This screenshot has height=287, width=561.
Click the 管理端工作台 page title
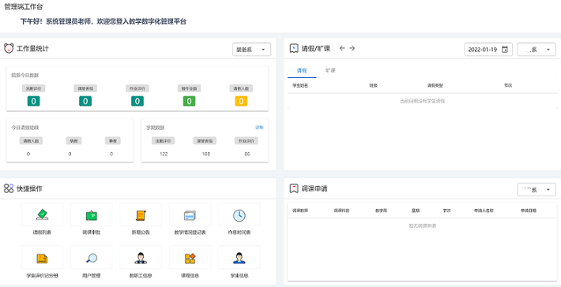click(23, 7)
